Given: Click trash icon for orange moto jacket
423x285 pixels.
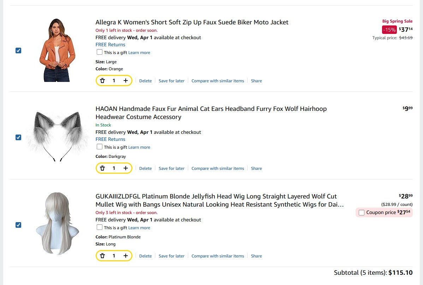Looking at the screenshot, I should coord(102,81).
